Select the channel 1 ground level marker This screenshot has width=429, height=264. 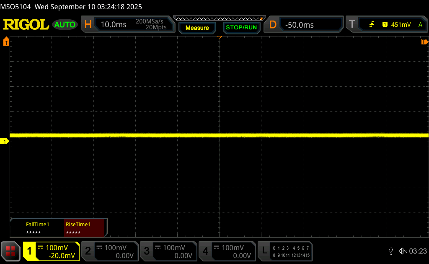(5, 142)
